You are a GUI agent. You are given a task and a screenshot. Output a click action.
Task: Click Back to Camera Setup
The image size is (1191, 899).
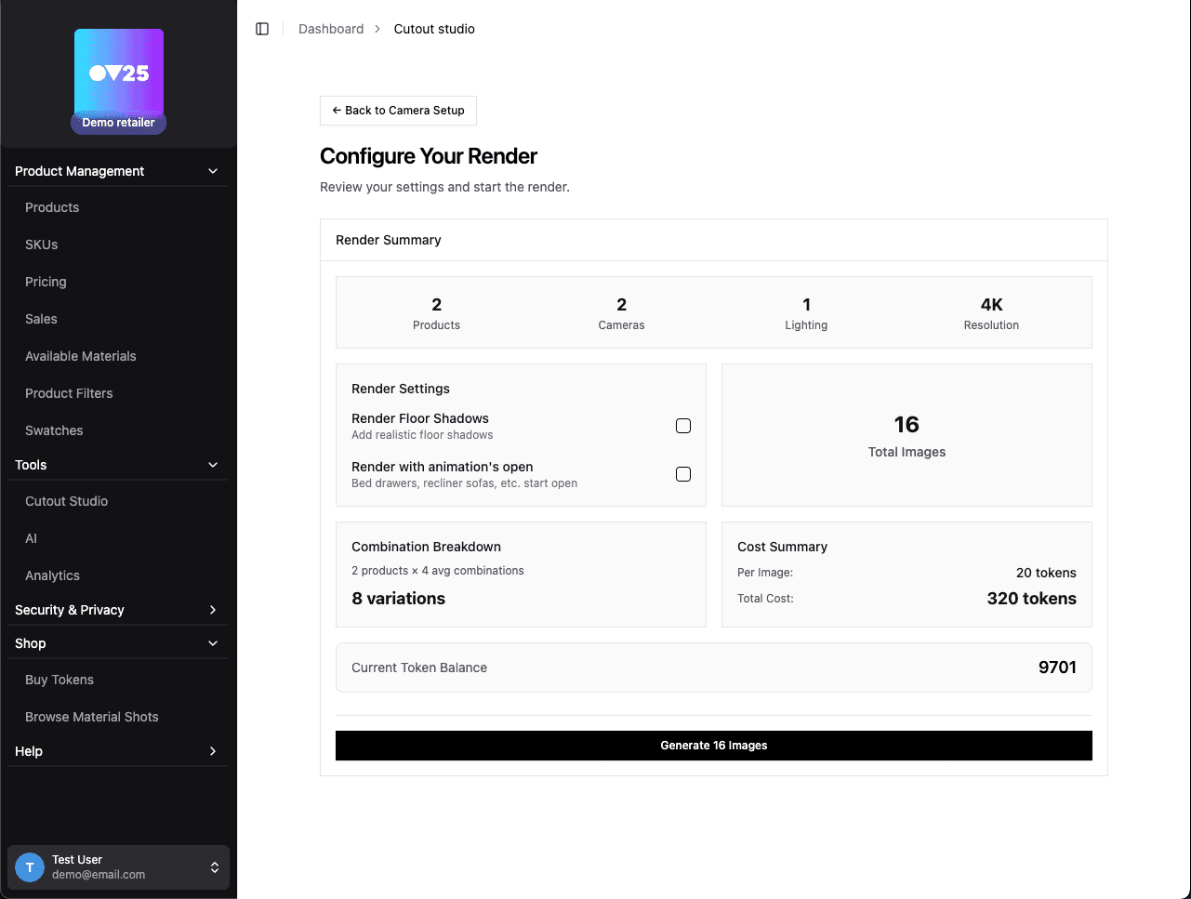tap(398, 111)
